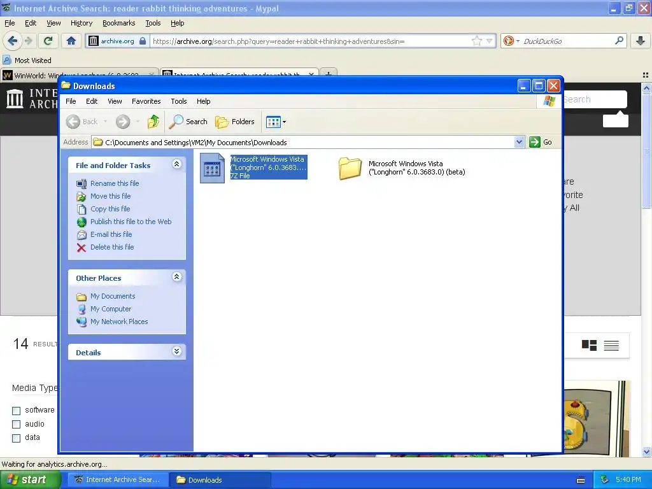Open browser downloads arrow button

(x=641, y=41)
